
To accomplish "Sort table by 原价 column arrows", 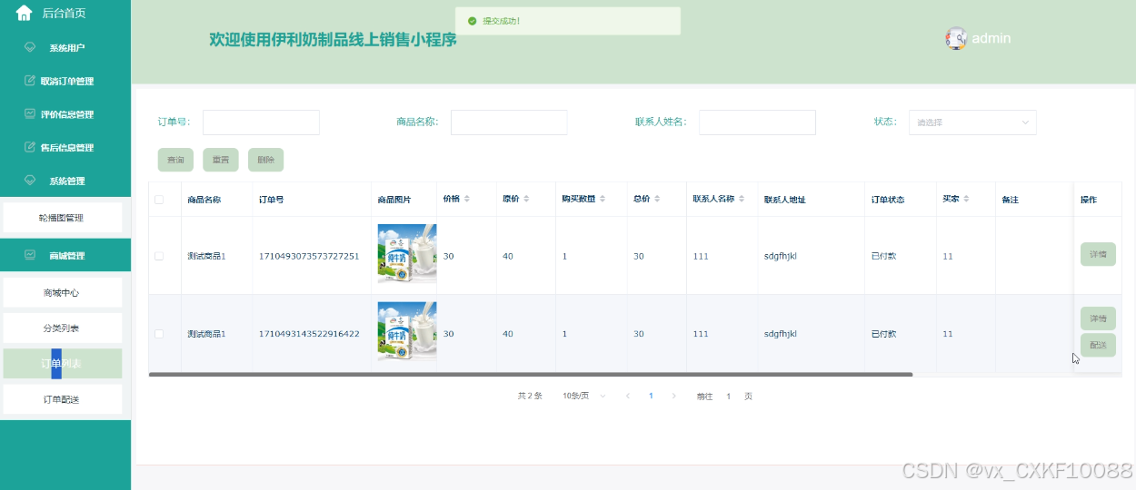I will (526, 199).
